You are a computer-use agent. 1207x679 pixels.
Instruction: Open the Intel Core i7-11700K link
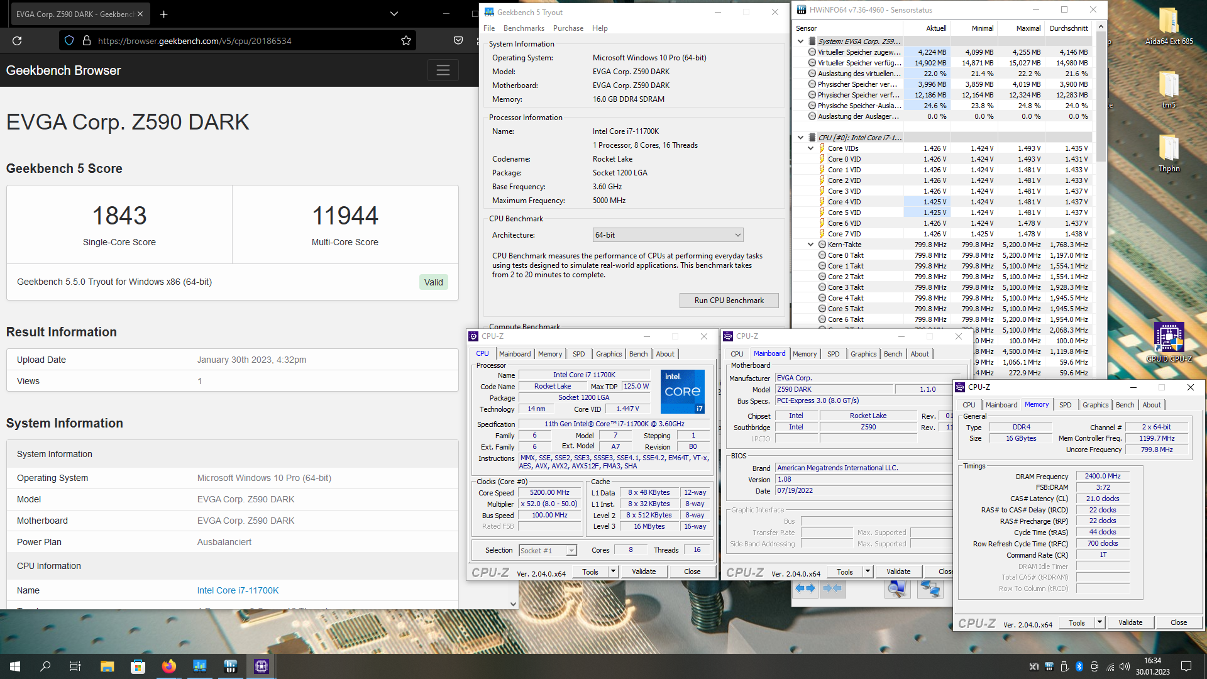click(x=238, y=590)
